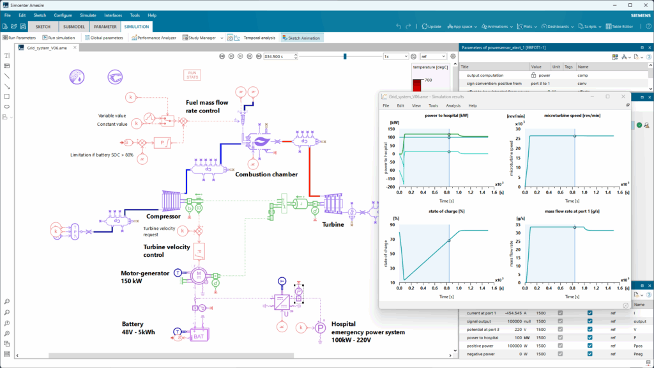
Task: Expand the Animations dropdown menu
Action: pos(496,26)
